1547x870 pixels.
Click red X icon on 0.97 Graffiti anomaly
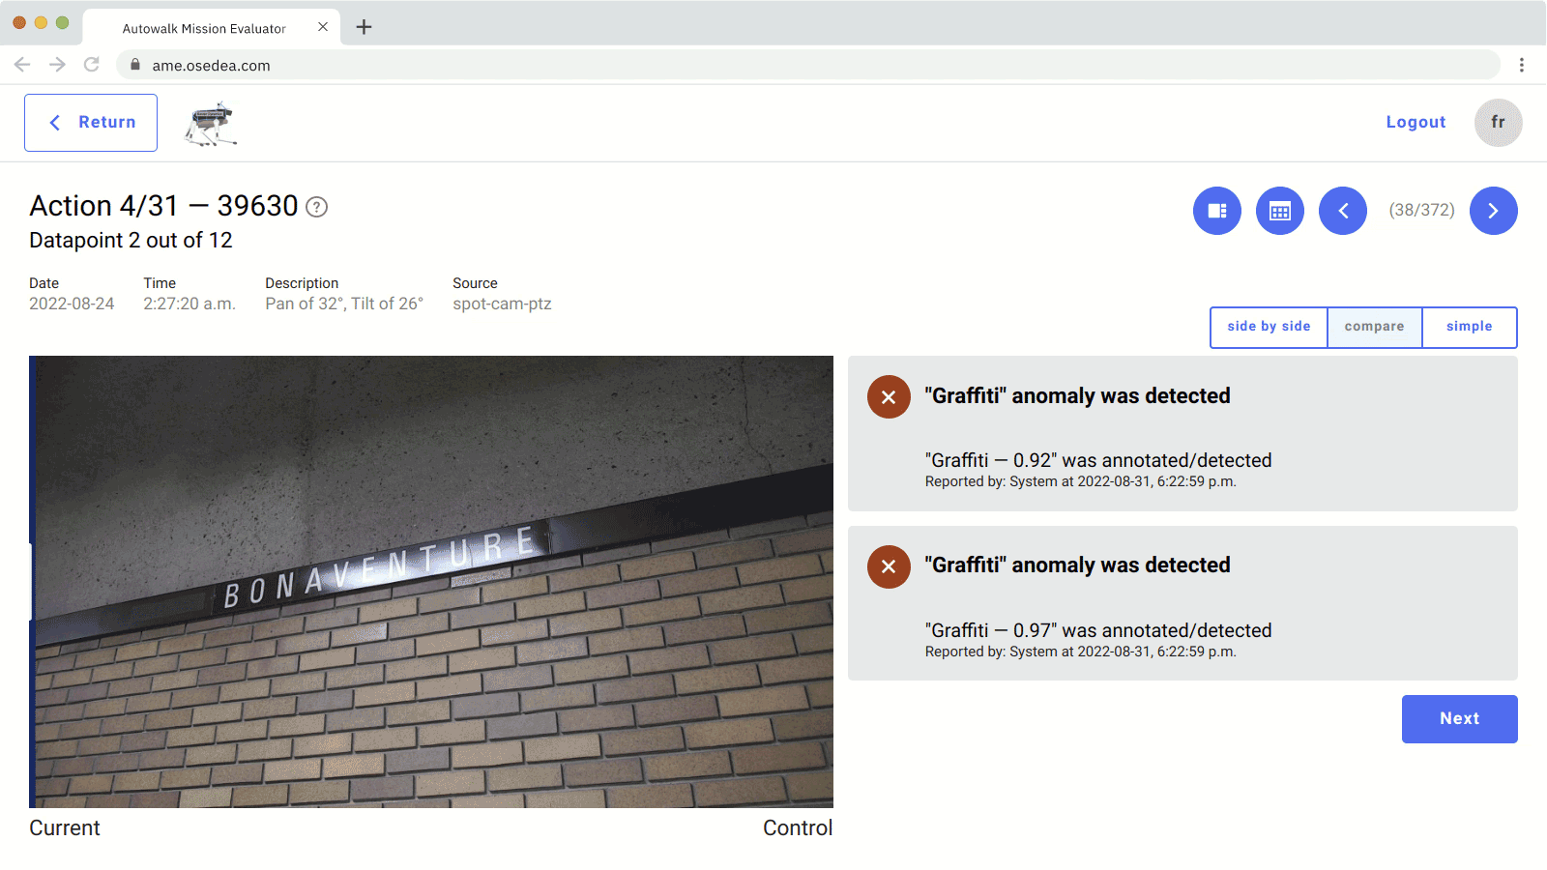[x=889, y=566]
